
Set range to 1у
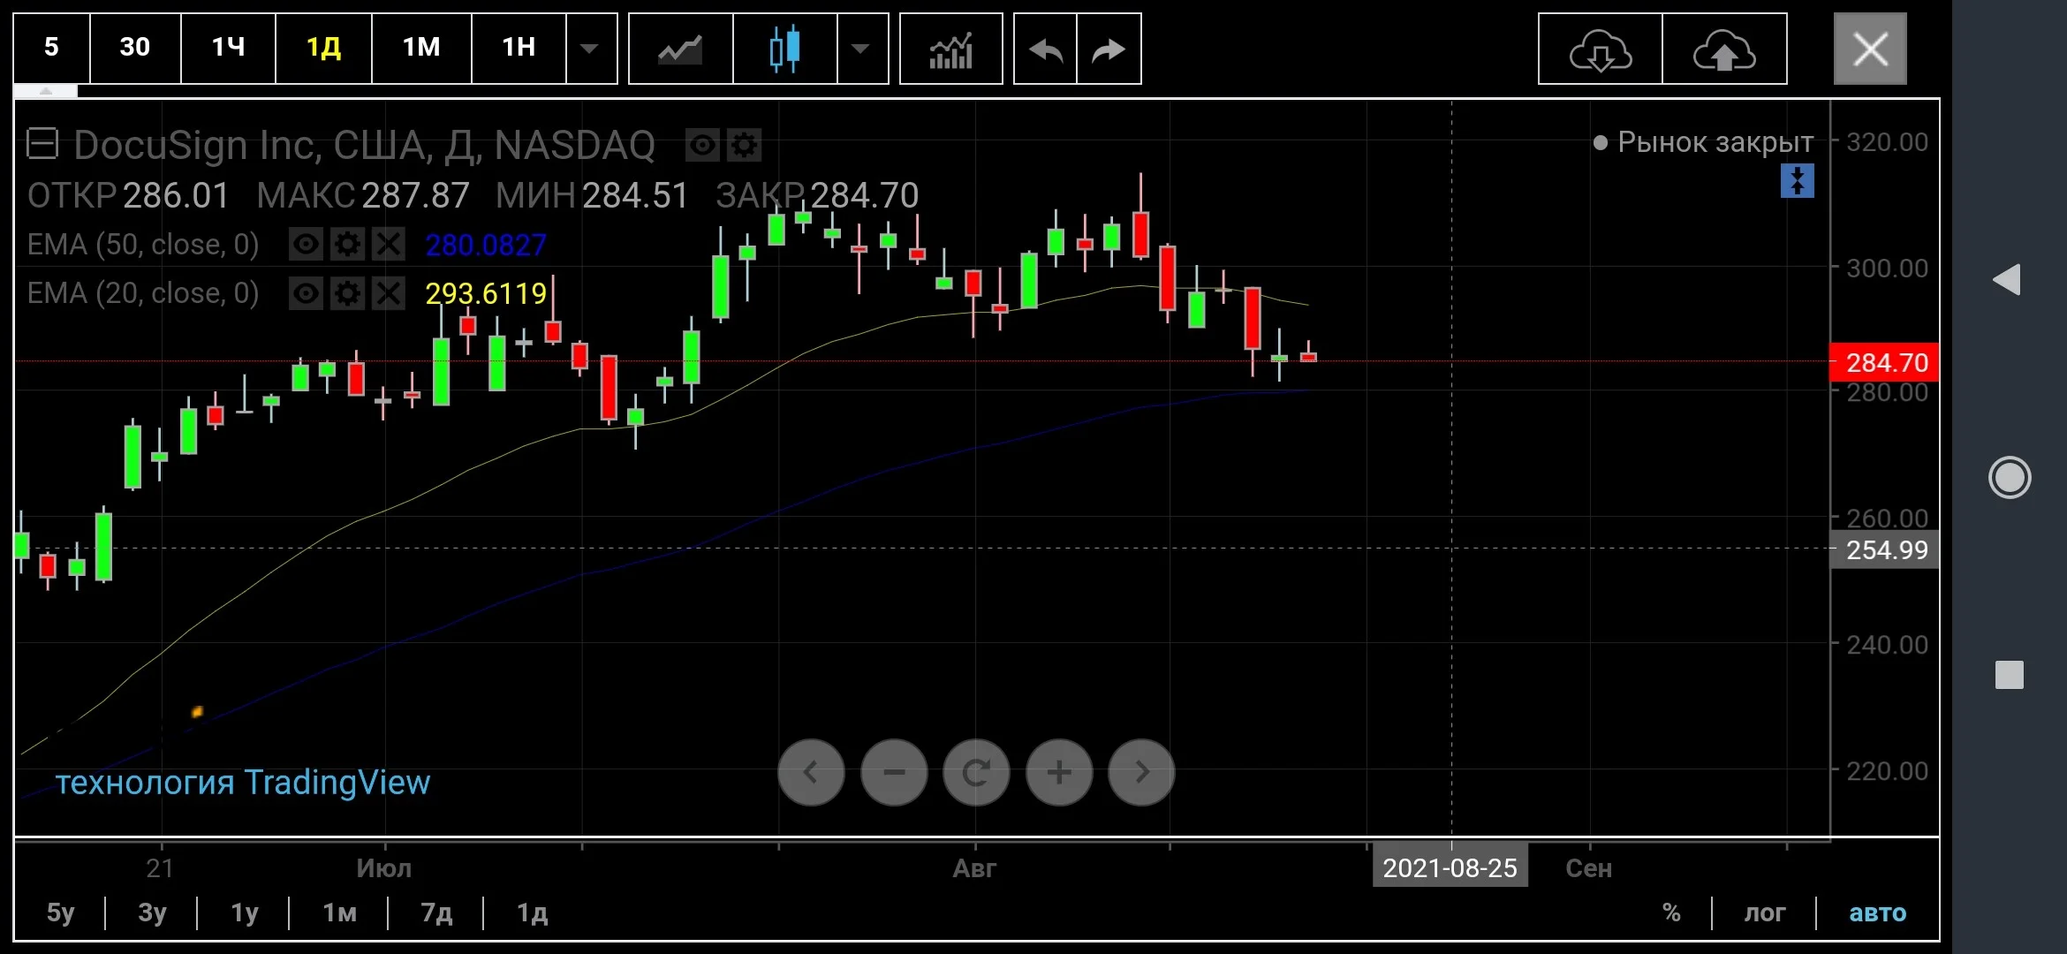tap(244, 912)
